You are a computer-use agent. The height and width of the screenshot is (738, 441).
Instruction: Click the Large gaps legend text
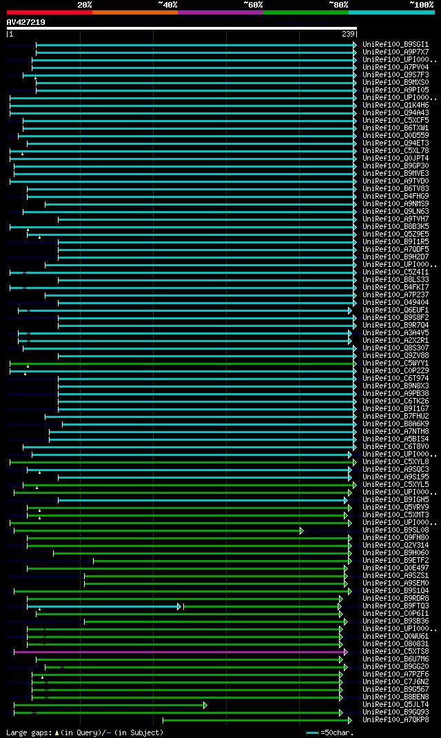click(x=85, y=732)
